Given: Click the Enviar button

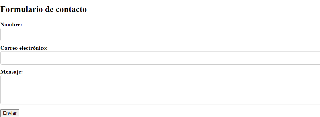Looking at the screenshot, I should coord(10,113).
